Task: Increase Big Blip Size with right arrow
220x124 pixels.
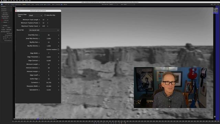Action: coord(58,42)
